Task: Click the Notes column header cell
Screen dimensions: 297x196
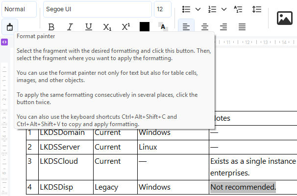Action: point(256,118)
